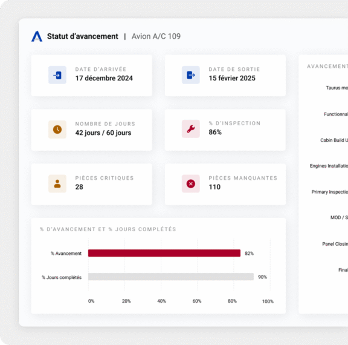Click the 86% inspection value
Image resolution: width=348 pixels, height=345 pixels.
(x=215, y=132)
